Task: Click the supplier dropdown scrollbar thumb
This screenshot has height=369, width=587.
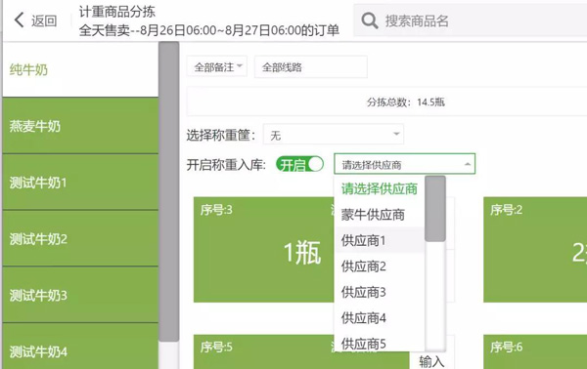Action: click(435, 209)
